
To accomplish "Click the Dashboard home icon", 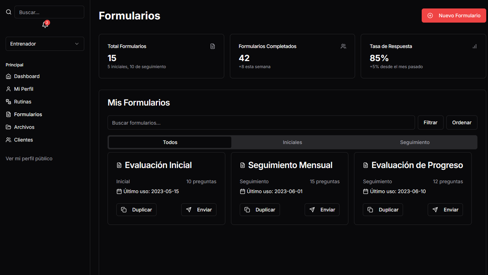I will coord(8,76).
